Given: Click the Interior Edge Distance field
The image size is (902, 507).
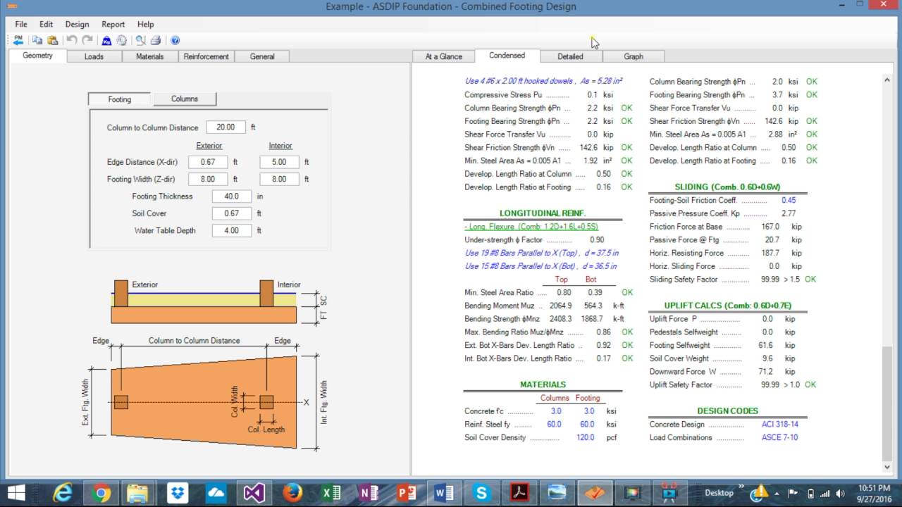Looking at the screenshot, I should [279, 162].
